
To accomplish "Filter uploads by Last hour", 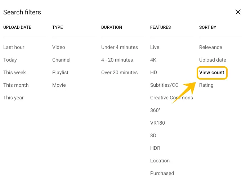I will 14,47.
